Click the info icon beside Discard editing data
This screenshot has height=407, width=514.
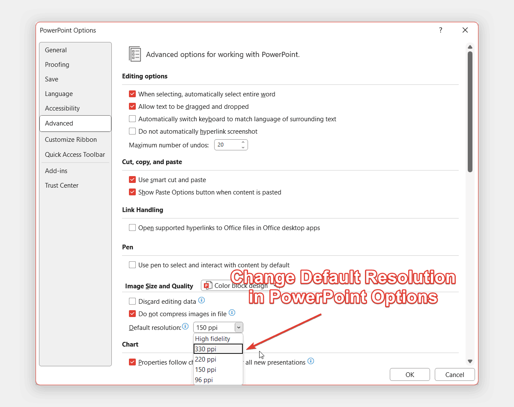[201, 301]
